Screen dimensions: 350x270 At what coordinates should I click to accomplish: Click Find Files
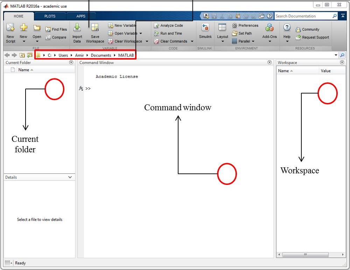point(56,29)
